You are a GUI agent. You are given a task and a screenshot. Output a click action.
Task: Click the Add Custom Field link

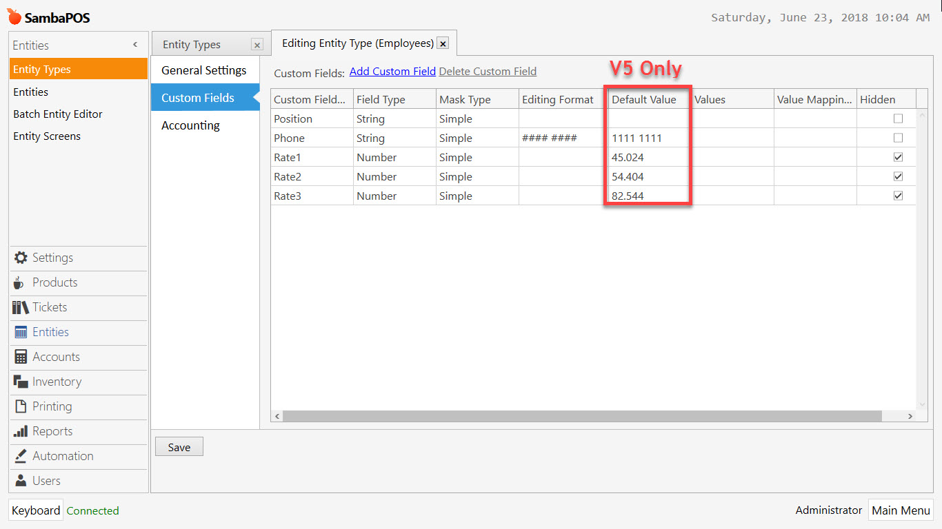(x=392, y=71)
